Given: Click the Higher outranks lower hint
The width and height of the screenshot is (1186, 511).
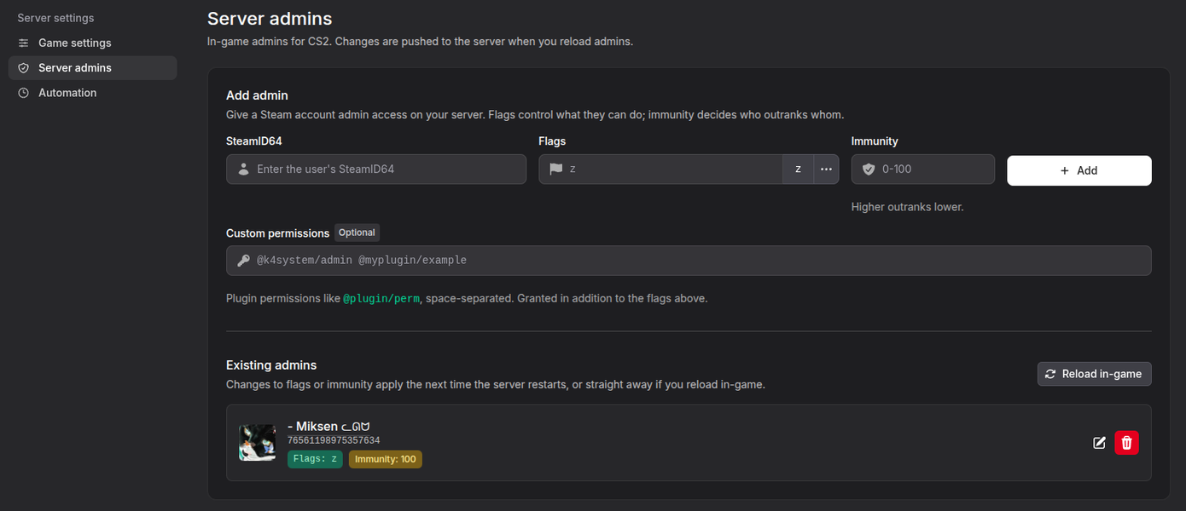Looking at the screenshot, I should point(908,207).
